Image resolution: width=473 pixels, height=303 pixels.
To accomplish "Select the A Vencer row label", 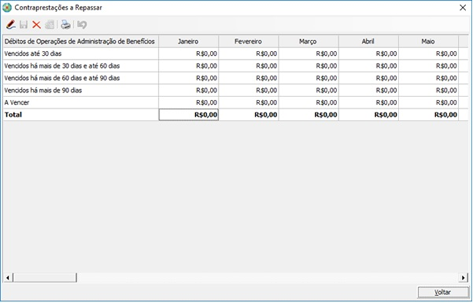I will pos(17,102).
